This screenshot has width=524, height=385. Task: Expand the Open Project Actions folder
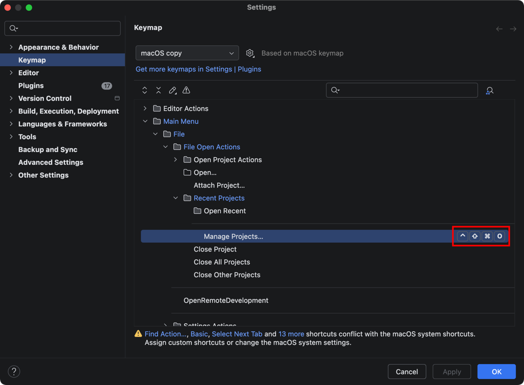(x=176, y=160)
